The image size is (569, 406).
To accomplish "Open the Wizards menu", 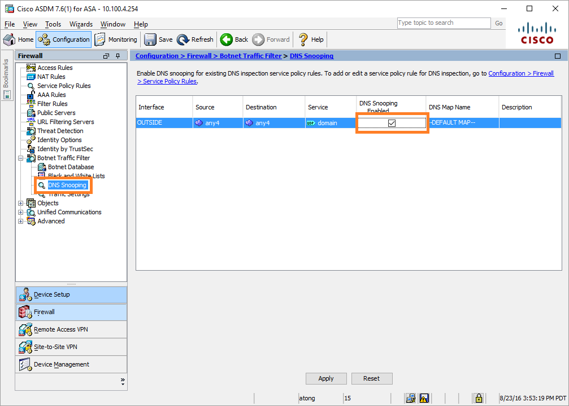I will click(x=81, y=24).
